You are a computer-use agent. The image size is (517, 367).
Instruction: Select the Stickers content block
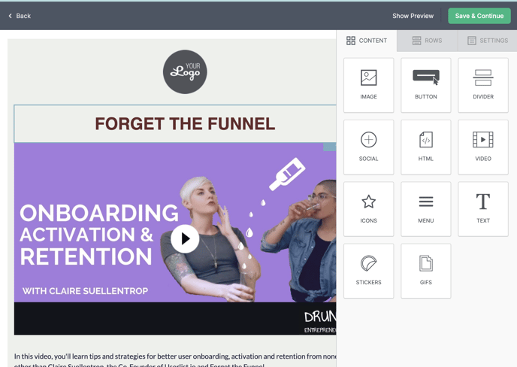[x=368, y=271]
